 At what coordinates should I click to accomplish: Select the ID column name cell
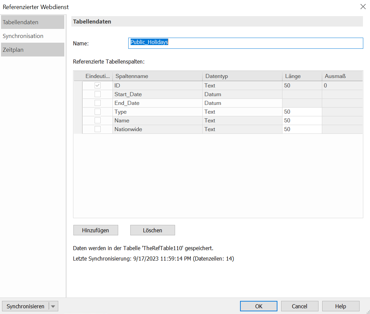(x=157, y=85)
